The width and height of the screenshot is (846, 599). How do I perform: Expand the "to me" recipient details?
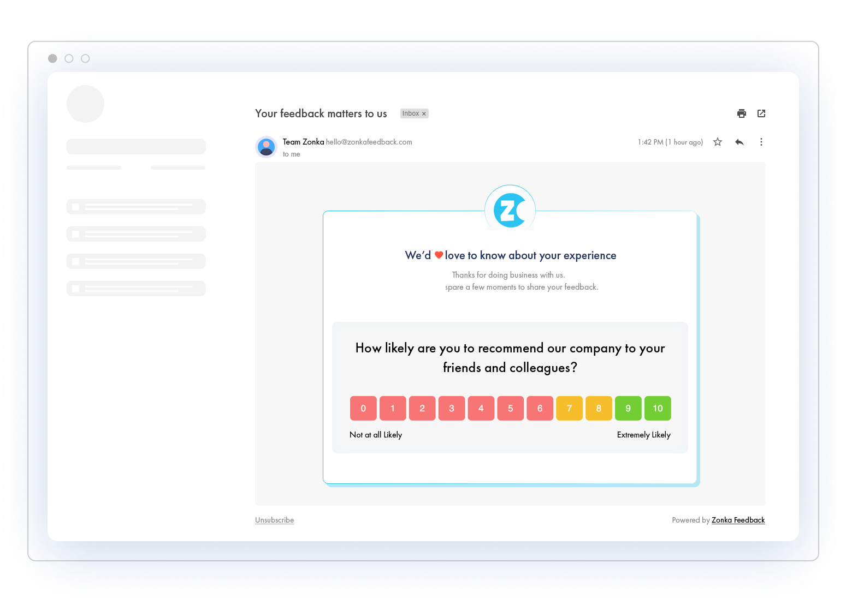click(292, 154)
